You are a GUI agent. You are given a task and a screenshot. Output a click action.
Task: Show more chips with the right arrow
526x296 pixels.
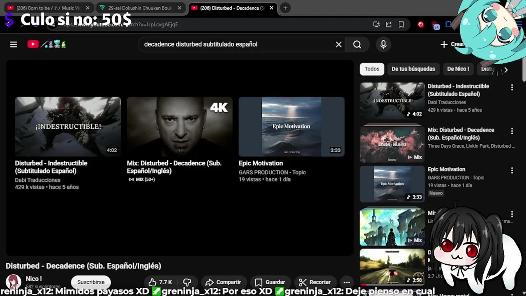(x=506, y=70)
